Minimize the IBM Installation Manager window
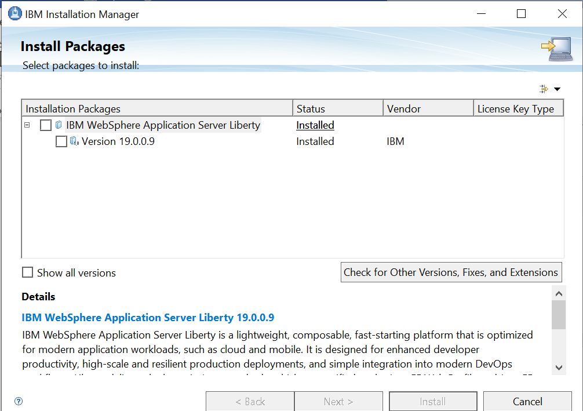Screen dimensions: 583x411 (x=481, y=14)
